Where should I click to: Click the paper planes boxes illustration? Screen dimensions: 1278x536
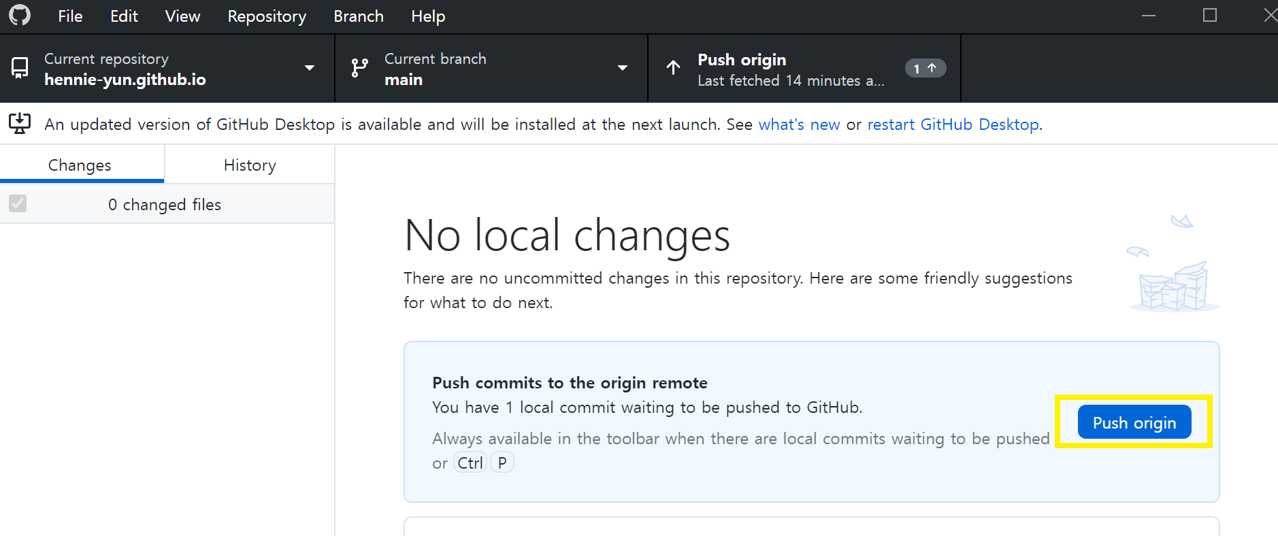pos(1174,263)
